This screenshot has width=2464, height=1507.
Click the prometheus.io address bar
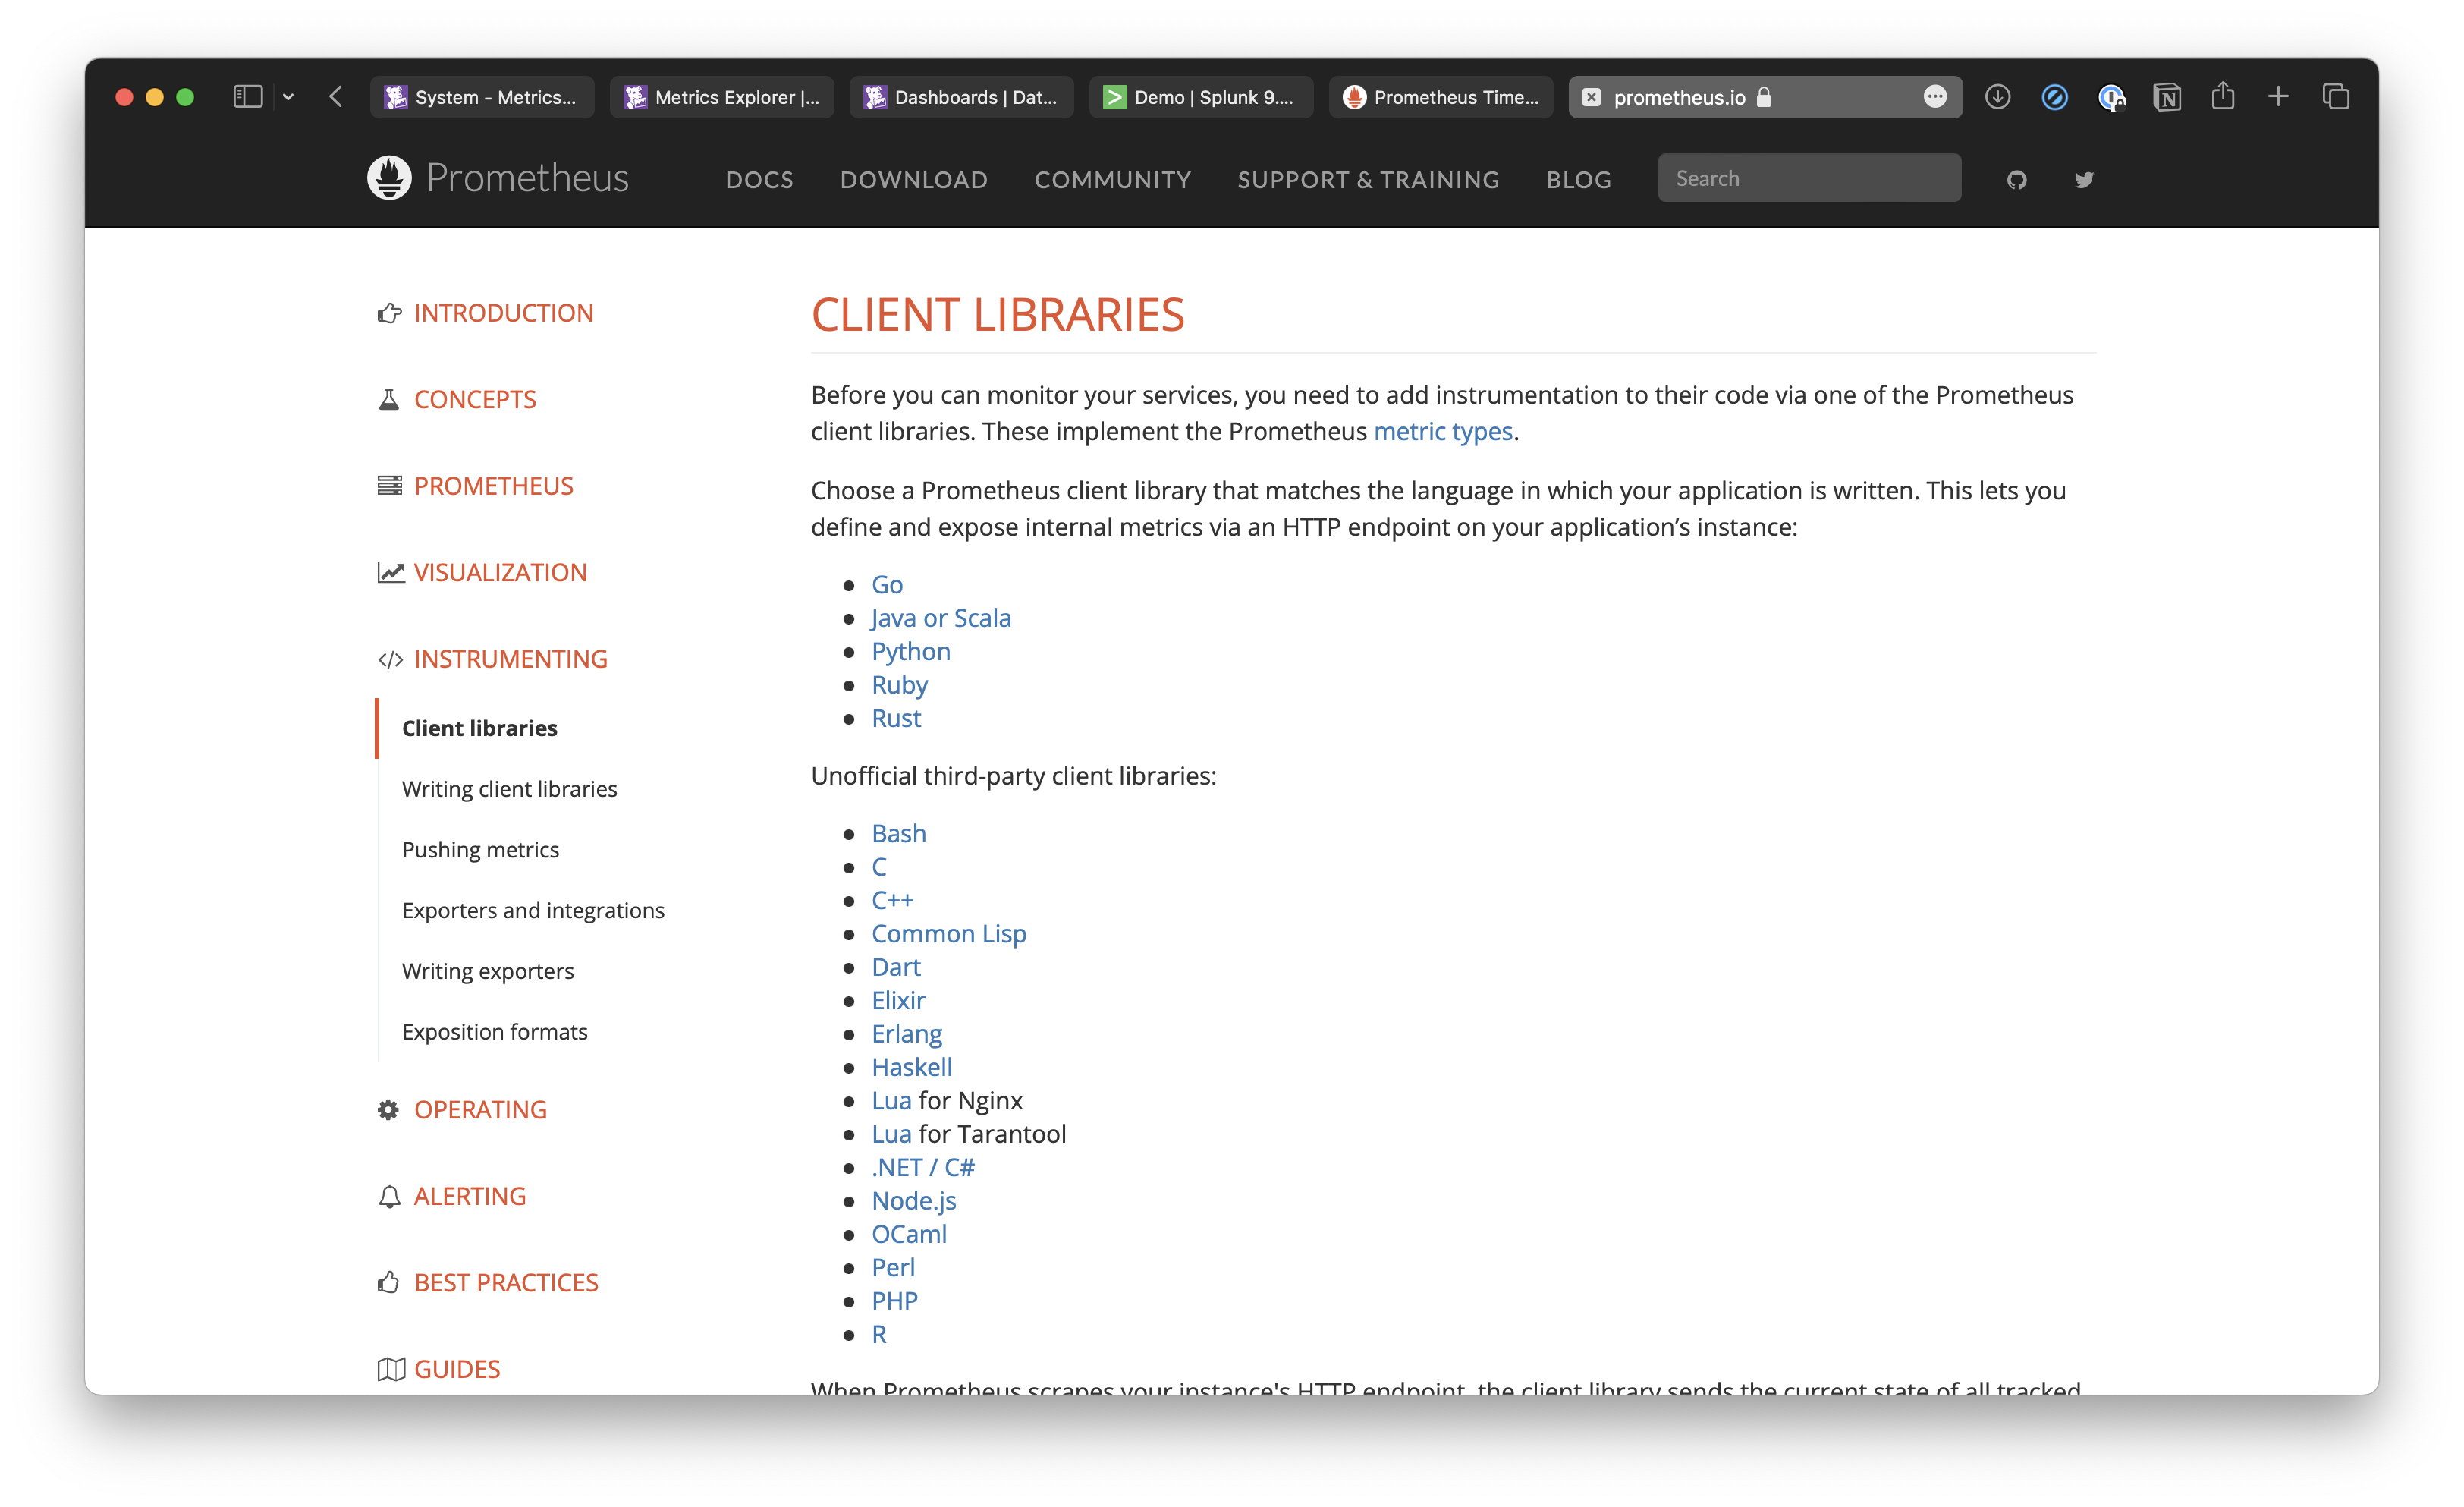pyautogui.click(x=1765, y=97)
